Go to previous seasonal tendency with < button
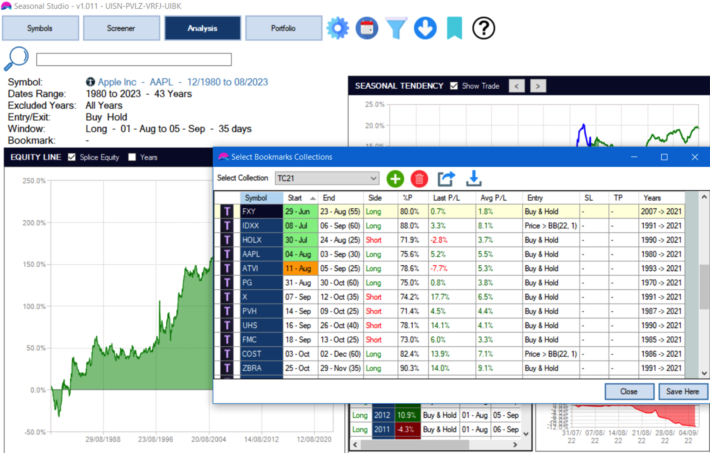This screenshot has height=453, width=710. click(x=517, y=86)
